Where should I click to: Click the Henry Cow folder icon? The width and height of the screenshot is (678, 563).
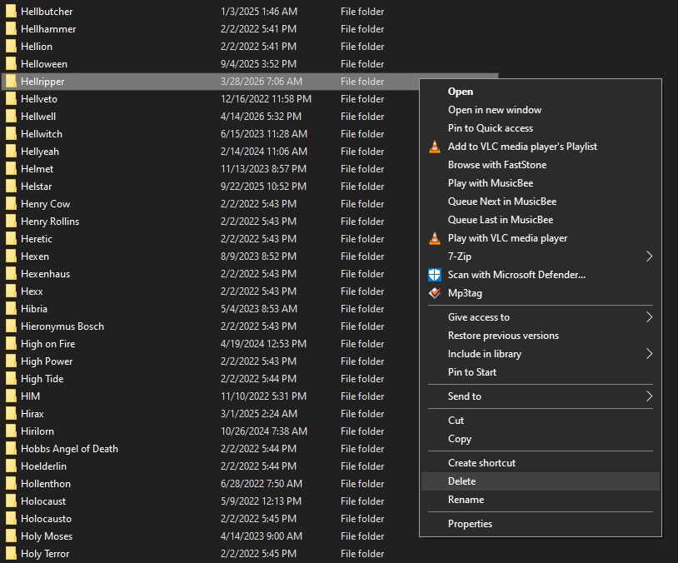(11, 204)
